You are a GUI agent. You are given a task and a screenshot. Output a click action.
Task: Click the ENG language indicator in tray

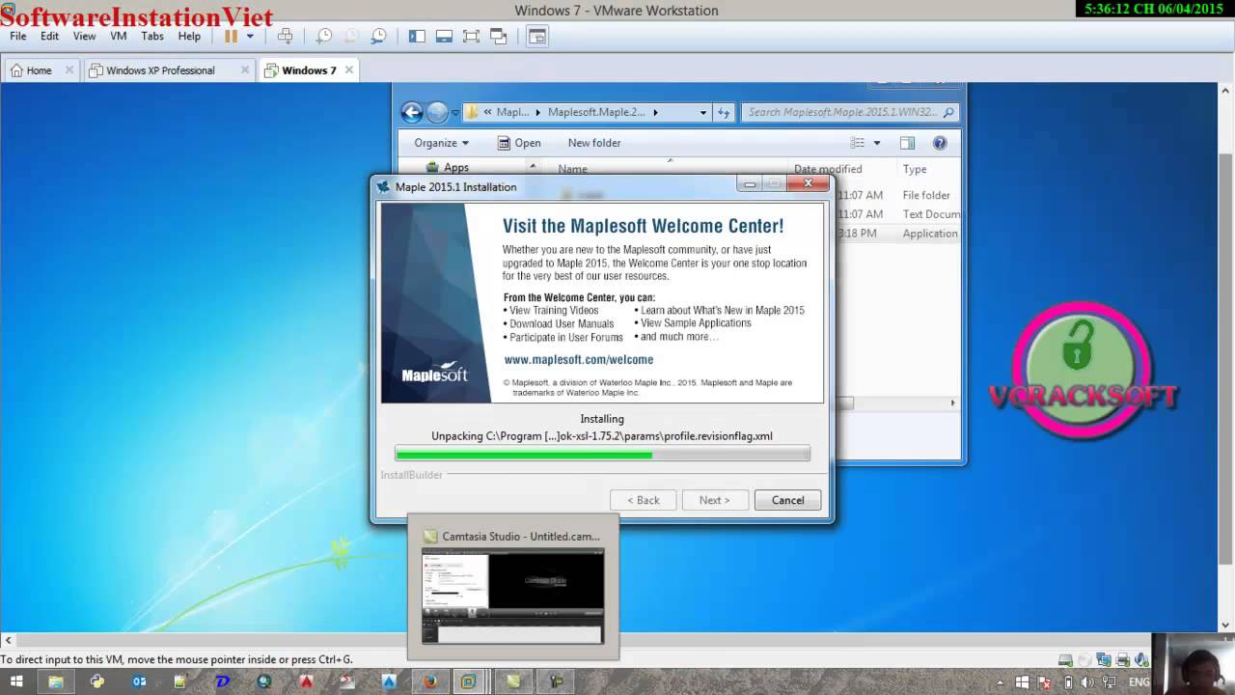point(1139,682)
